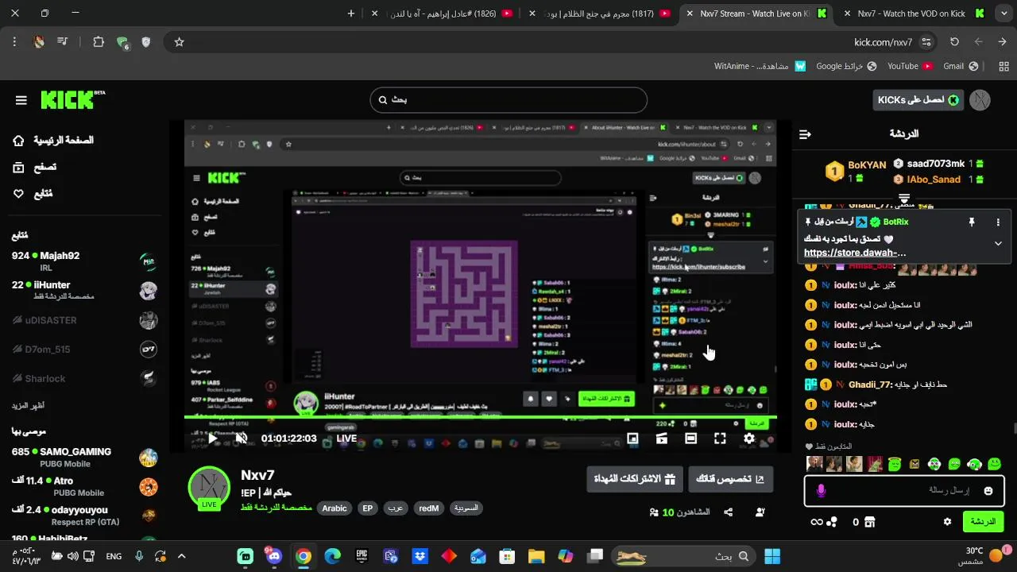The image size is (1017, 572).
Task: Jump to LIVE in the player
Action: (346, 439)
